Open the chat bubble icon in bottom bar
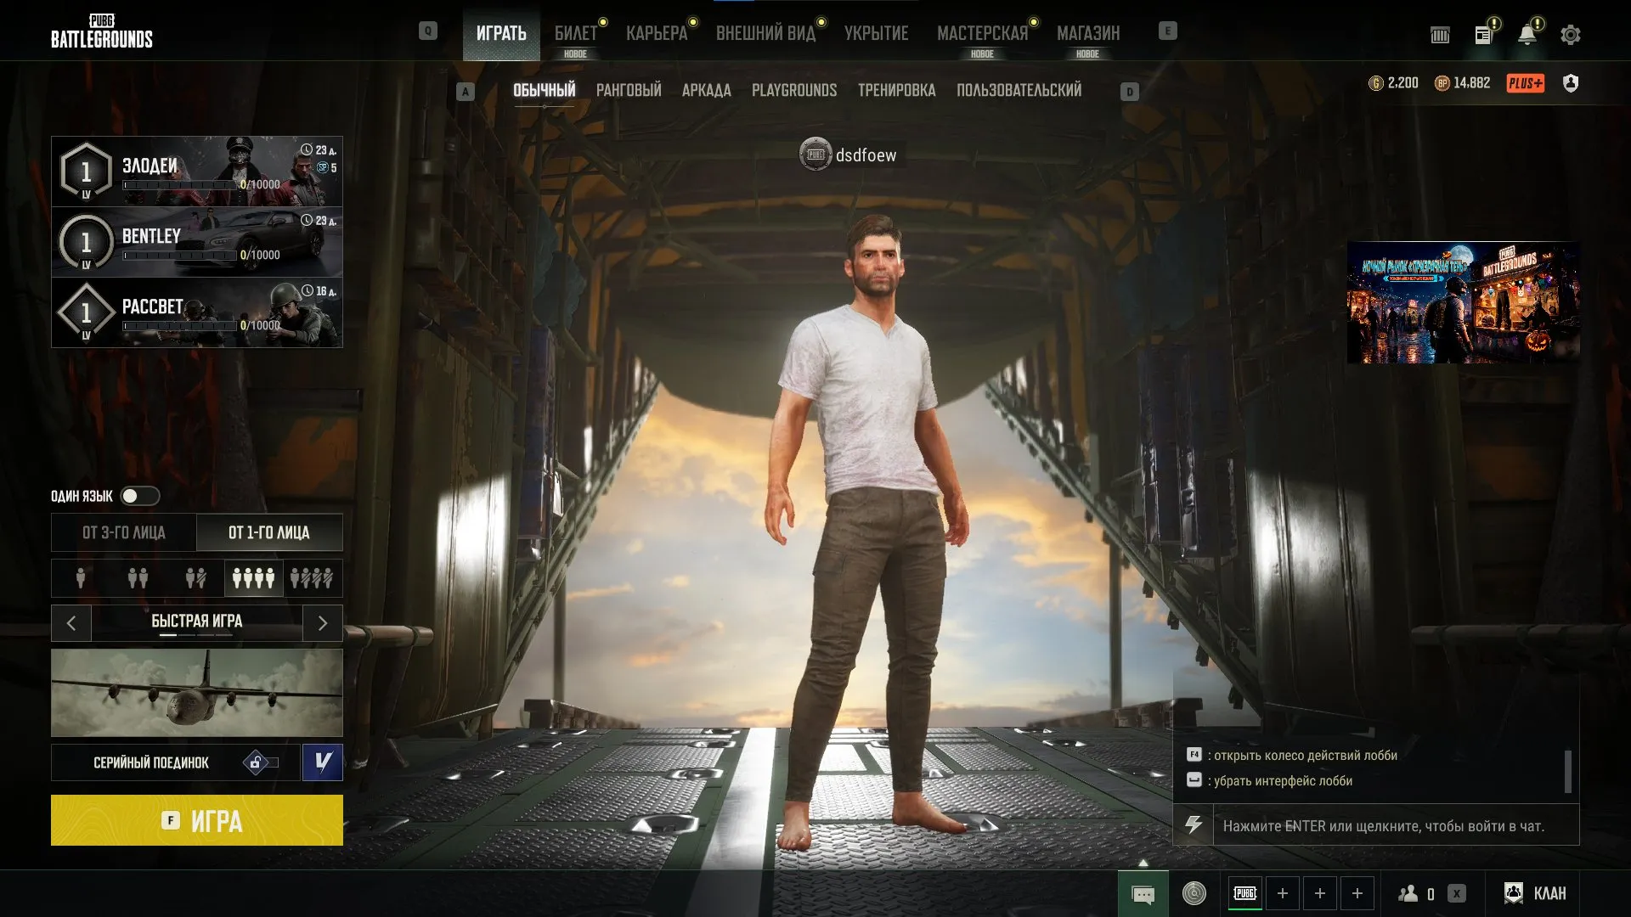 point(1143,894)
